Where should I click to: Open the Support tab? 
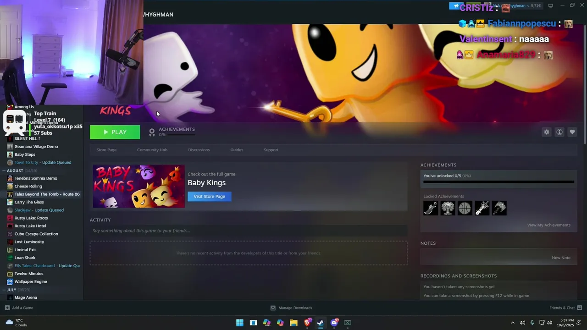pyautogui.click(x=271, y=150)
